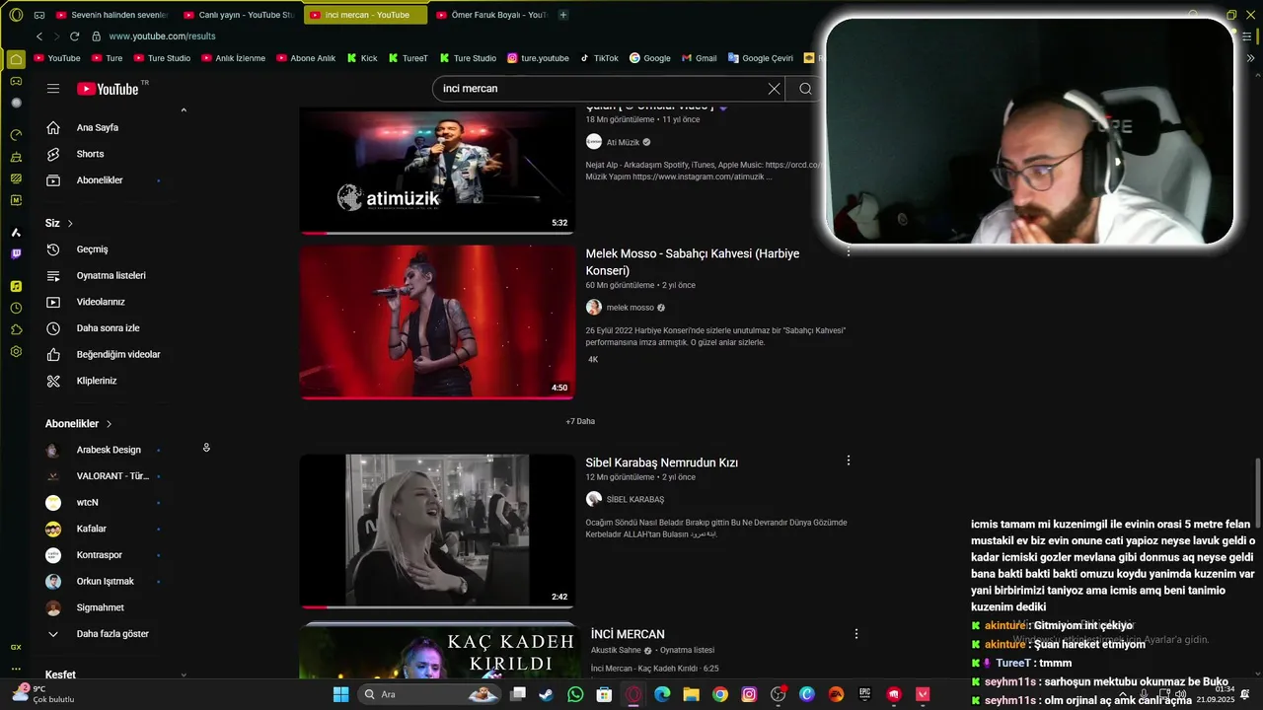Open more options for Melek Mosso video
1263x710 pixels.
point(849,252)
